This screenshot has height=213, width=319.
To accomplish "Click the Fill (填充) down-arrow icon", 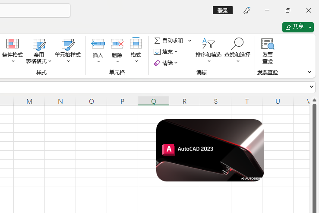I will [x=157, y=52].
